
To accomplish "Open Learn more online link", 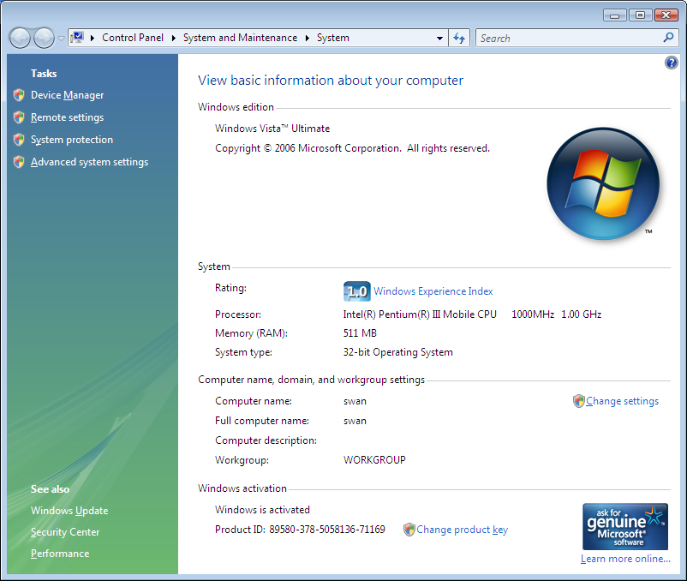I will (625, 559).
